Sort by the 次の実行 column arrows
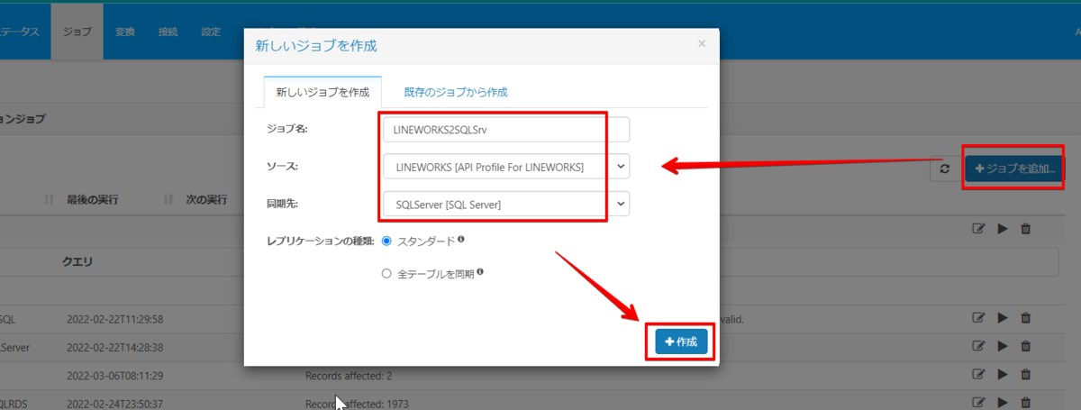 [168, 199]
